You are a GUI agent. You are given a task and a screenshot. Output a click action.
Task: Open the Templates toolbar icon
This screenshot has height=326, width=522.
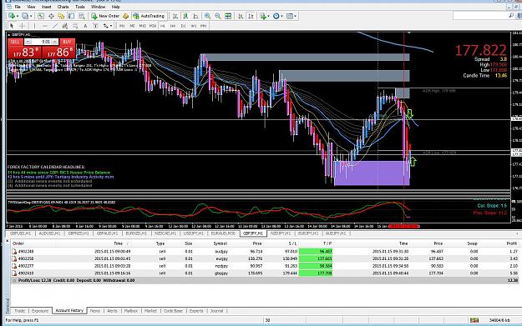(290, 16)
